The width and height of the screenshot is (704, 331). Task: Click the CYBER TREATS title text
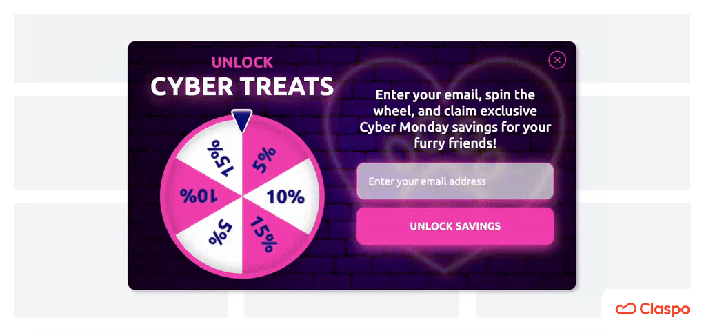242,86
